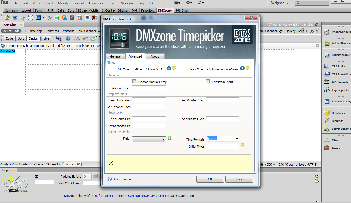Enable the Disable Manual Entry checkbox
Screen dimensions: 351x203
click(134, 82)
